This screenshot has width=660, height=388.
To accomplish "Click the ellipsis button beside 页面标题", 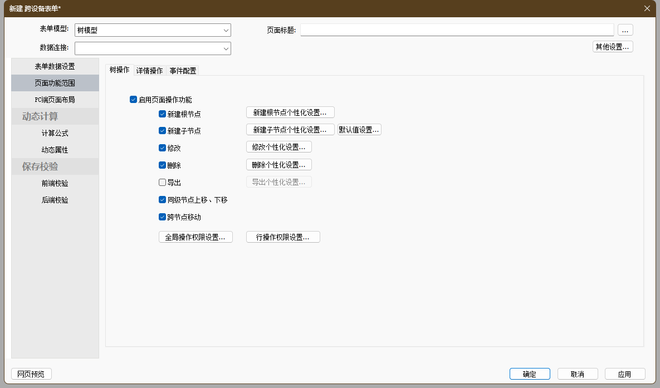I will click(x=625, y=30).
